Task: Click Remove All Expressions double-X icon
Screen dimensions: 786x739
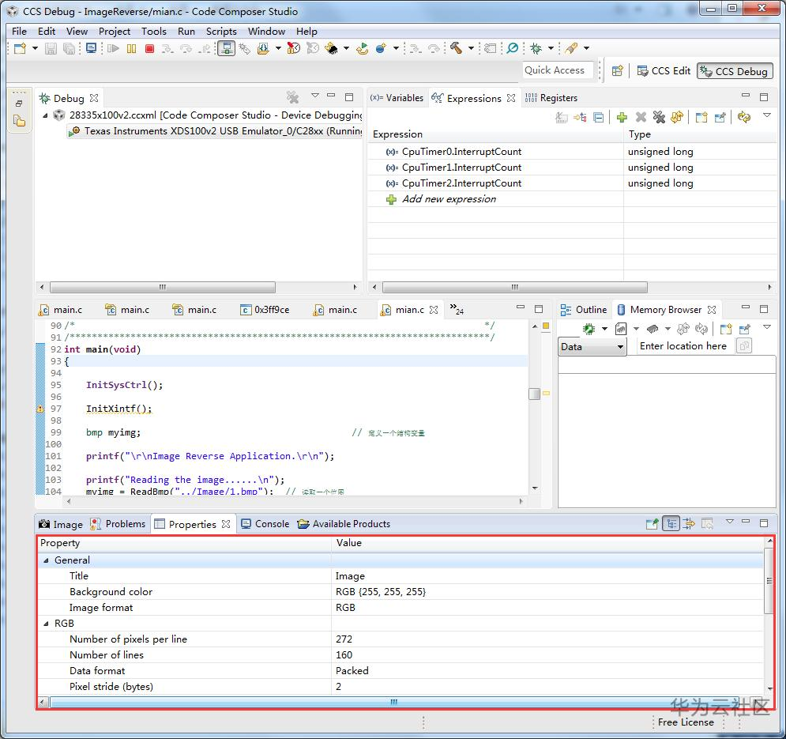Action: pyautogui.click(x=659, y=118)
